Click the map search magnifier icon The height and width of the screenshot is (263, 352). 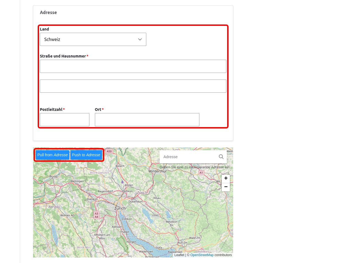click(221, 157)
